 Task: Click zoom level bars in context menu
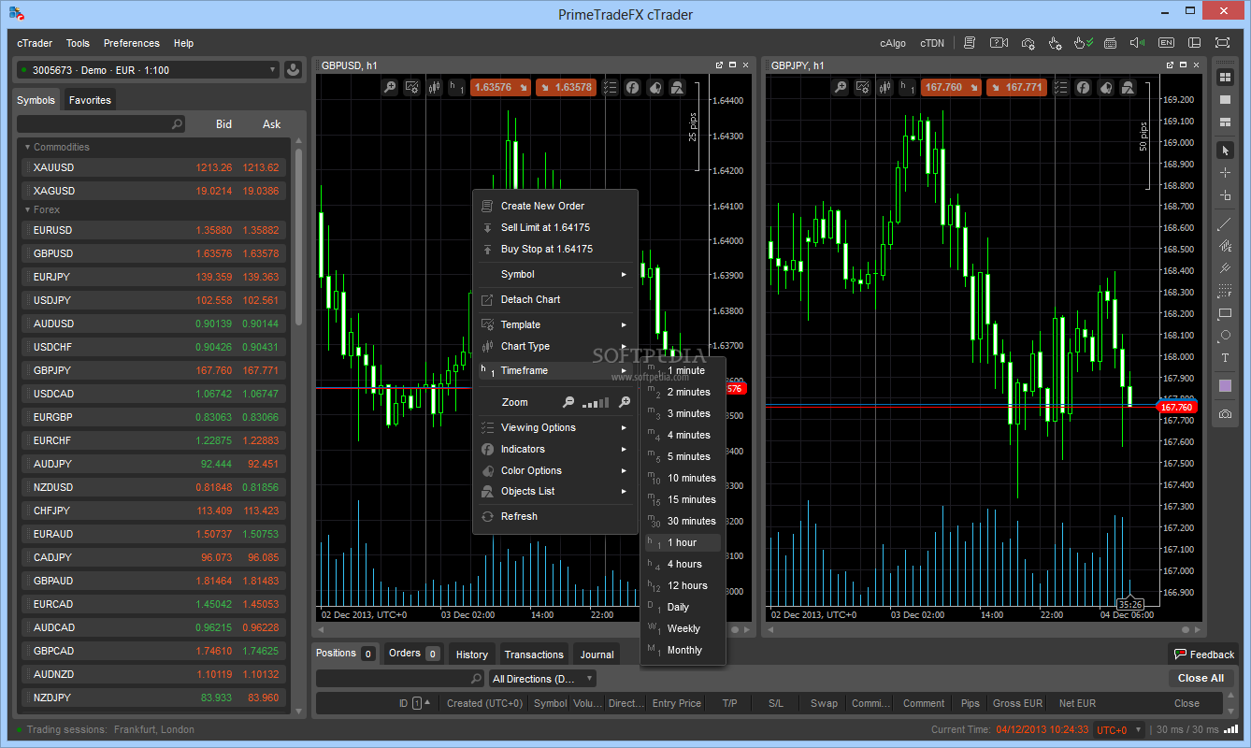pos(595,403)
